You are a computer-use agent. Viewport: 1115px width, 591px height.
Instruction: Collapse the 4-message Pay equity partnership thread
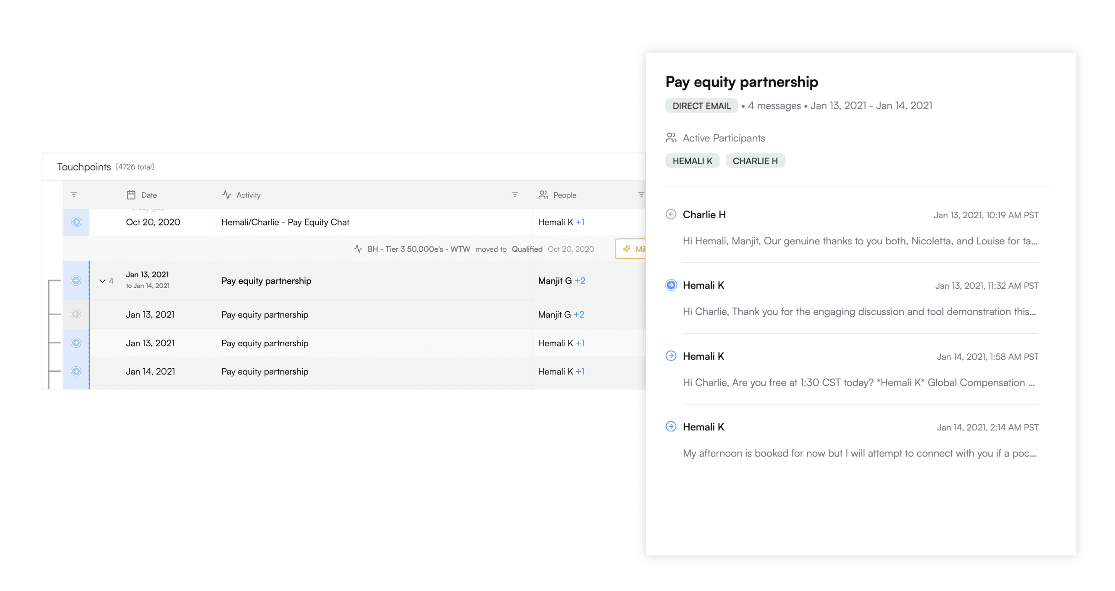(103, 281)
